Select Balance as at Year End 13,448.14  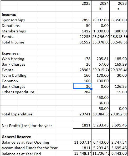(x=82, y=153)
